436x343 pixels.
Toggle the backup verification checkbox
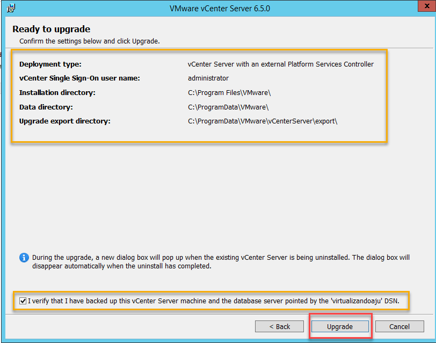coord(23,301)
